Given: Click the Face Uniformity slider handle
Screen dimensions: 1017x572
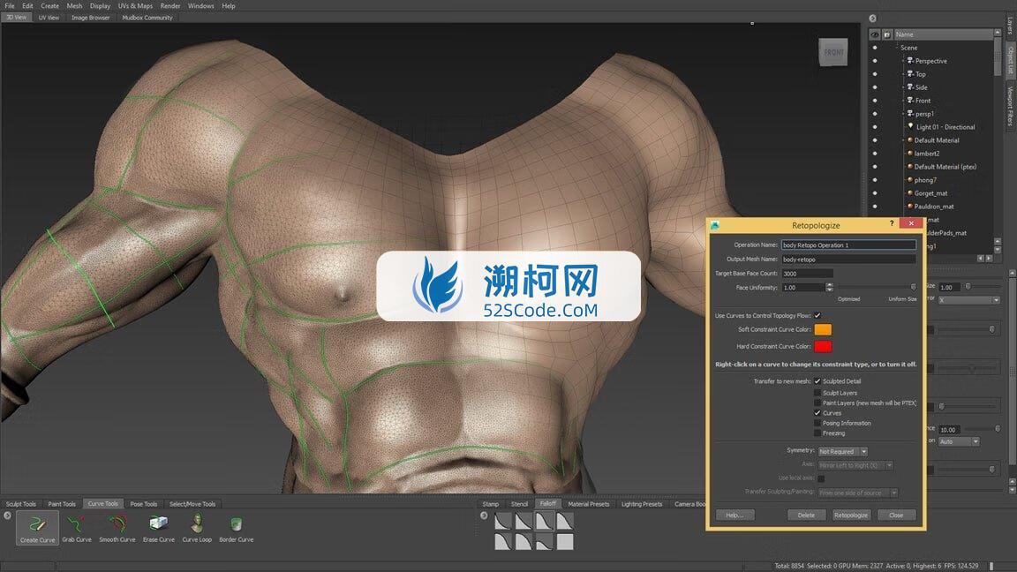Looking at the screenshot, I should [913, 287].
